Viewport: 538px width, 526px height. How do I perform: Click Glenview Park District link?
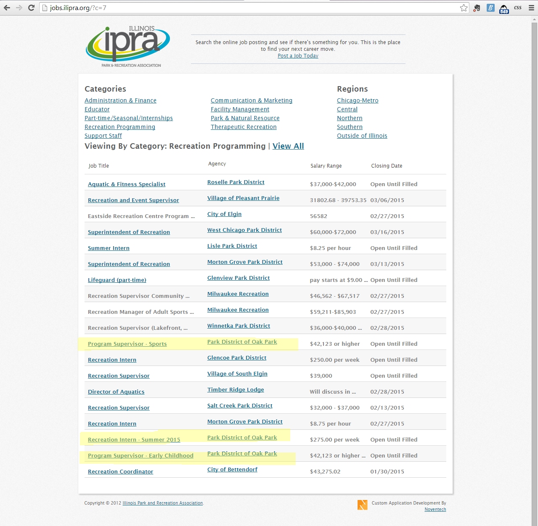pos(239,278)
